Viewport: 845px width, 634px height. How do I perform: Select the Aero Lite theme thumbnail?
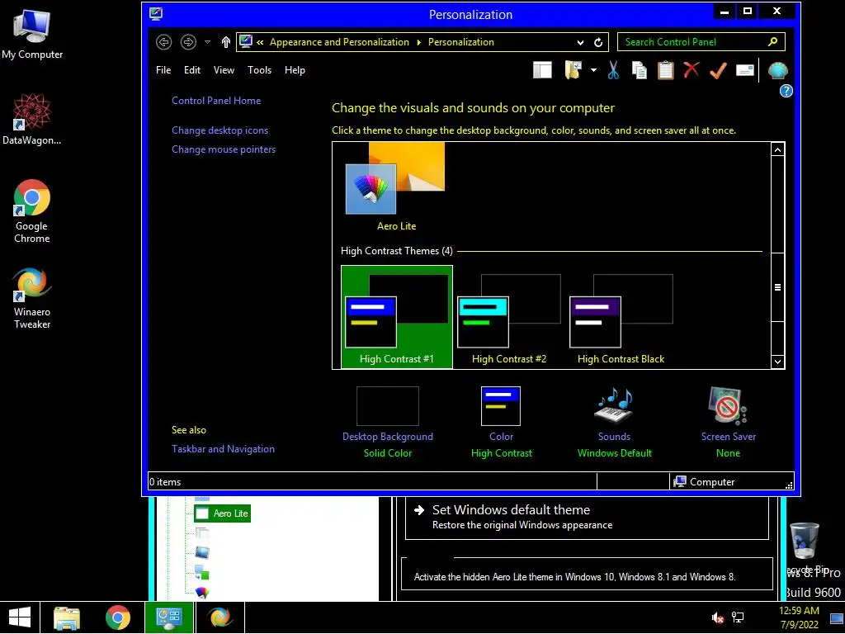[x=396, y=187]
